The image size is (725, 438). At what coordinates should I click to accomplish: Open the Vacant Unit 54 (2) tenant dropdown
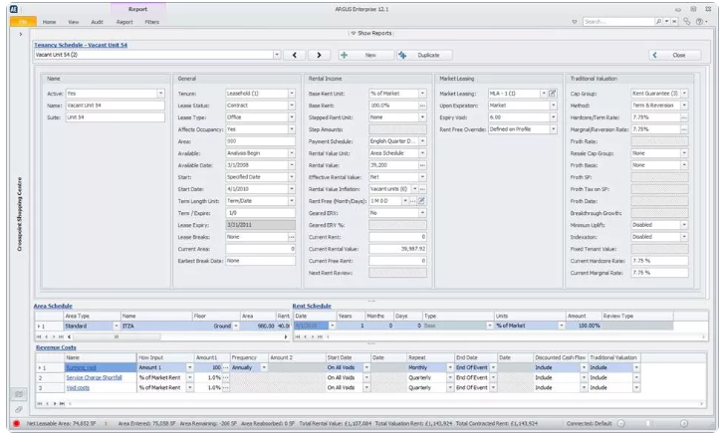(277, 55)
